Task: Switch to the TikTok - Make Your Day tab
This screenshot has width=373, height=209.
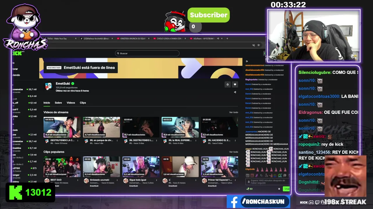Action: point(60,39)
